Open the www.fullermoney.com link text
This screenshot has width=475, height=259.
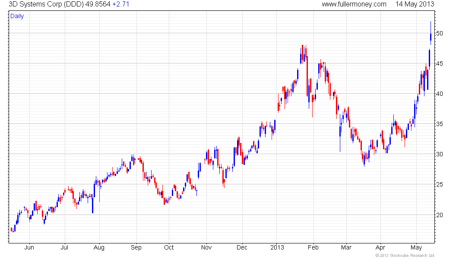(354, 4)
